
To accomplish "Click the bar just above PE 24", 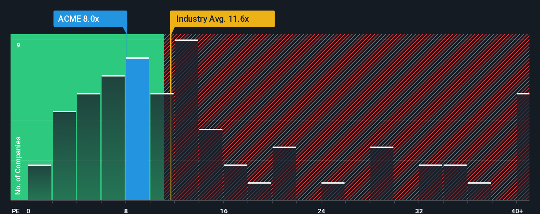I will pos(333,191).
